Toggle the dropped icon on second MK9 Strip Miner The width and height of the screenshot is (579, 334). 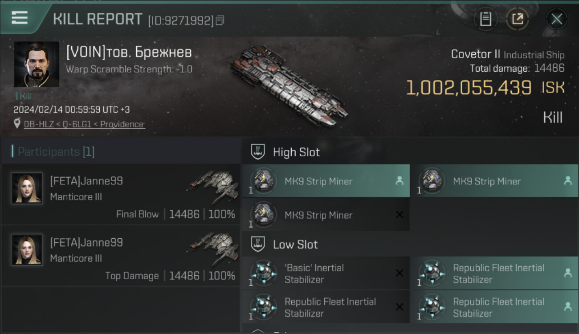point(568,181)
